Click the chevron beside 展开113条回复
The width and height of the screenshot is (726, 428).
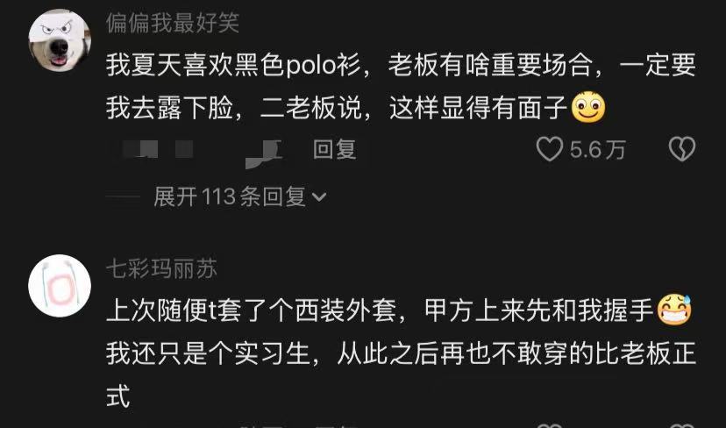319,198
